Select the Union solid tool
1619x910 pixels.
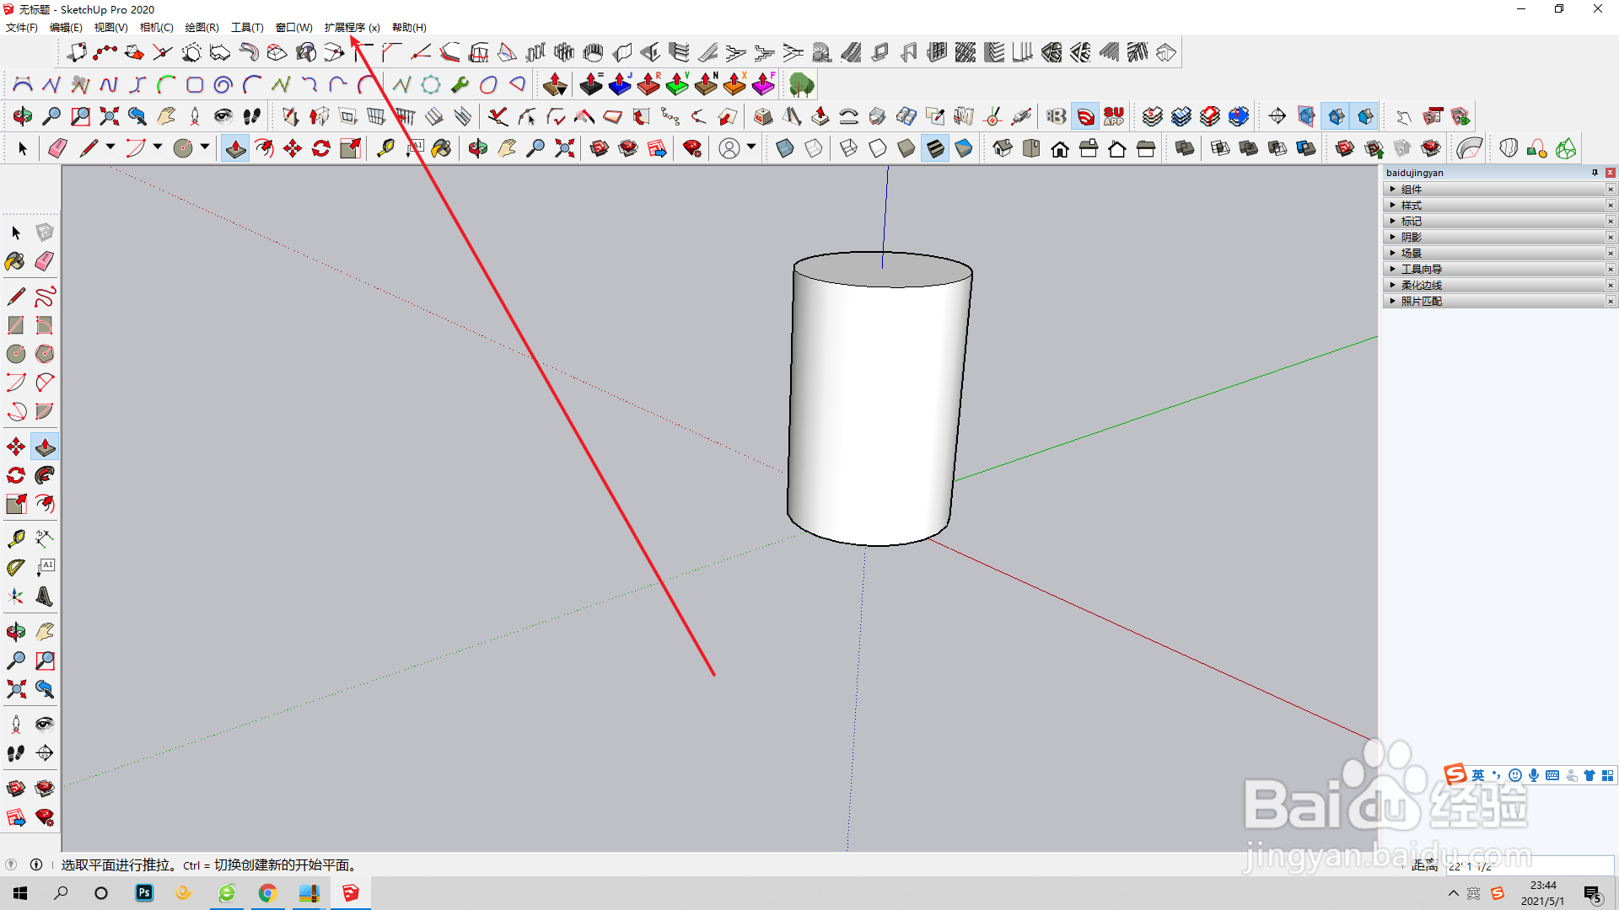[1249, 149]
